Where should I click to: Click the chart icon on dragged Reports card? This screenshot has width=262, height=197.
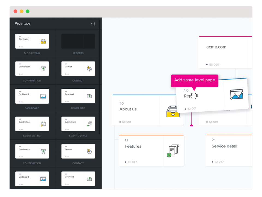(237, 94)
